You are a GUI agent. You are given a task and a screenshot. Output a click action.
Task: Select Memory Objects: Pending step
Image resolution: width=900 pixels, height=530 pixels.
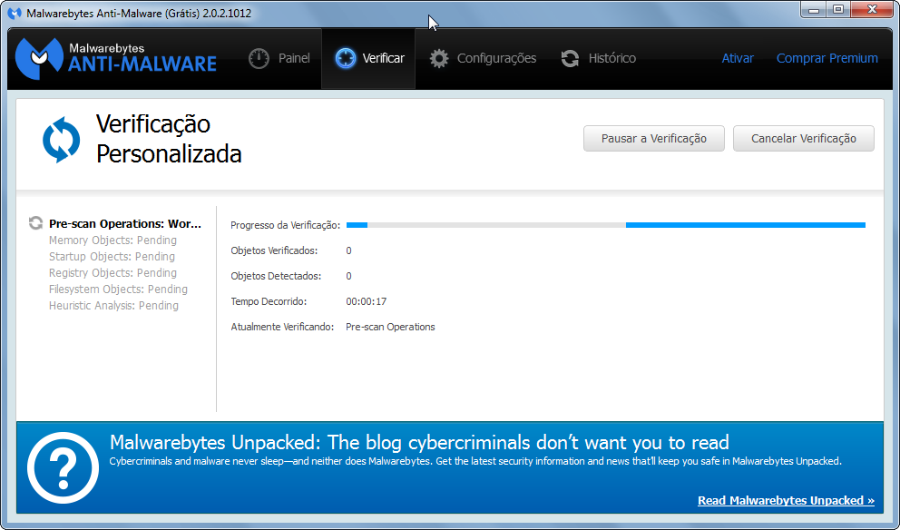click(x=112, y=240)
